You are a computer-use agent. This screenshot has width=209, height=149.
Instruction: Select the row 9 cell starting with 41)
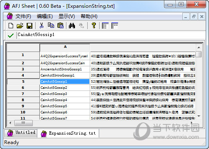pos(143,106)
